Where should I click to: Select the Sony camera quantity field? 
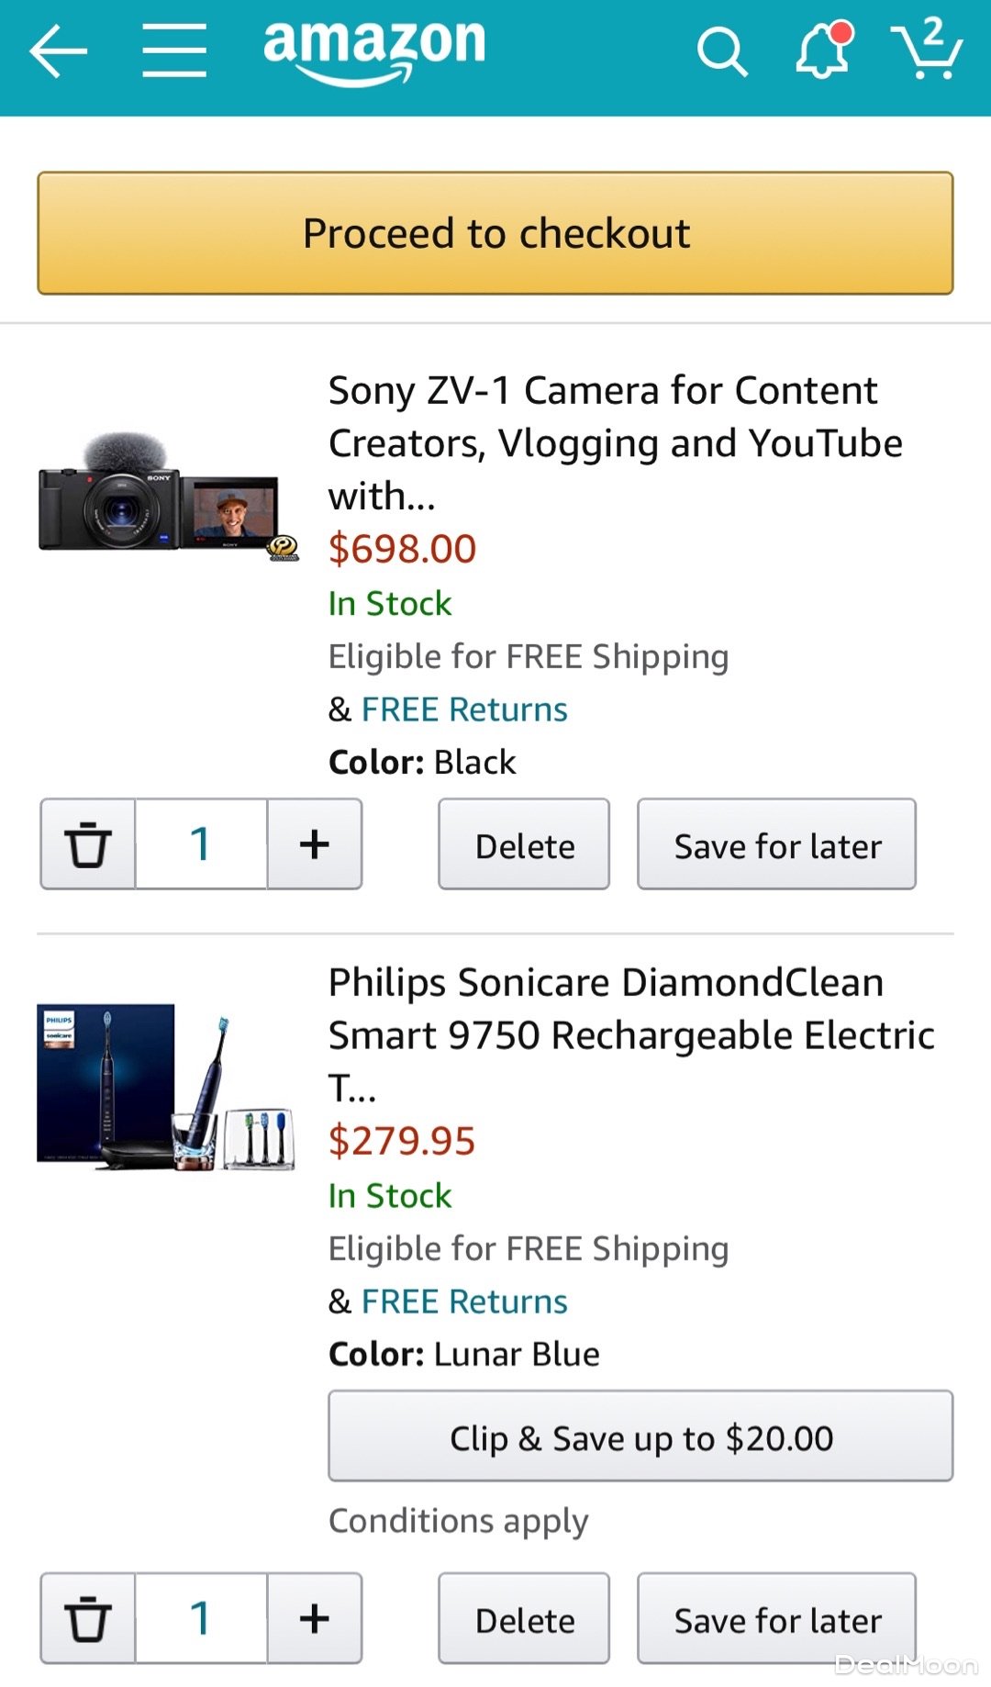[201, 844]
